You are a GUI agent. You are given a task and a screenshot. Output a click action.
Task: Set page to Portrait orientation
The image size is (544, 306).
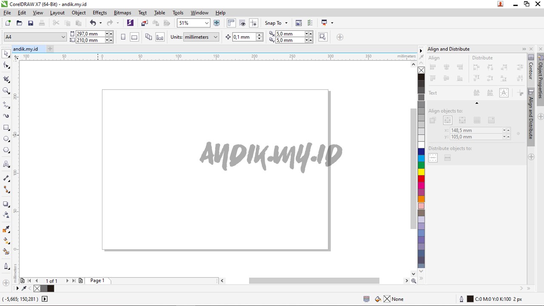123,37
